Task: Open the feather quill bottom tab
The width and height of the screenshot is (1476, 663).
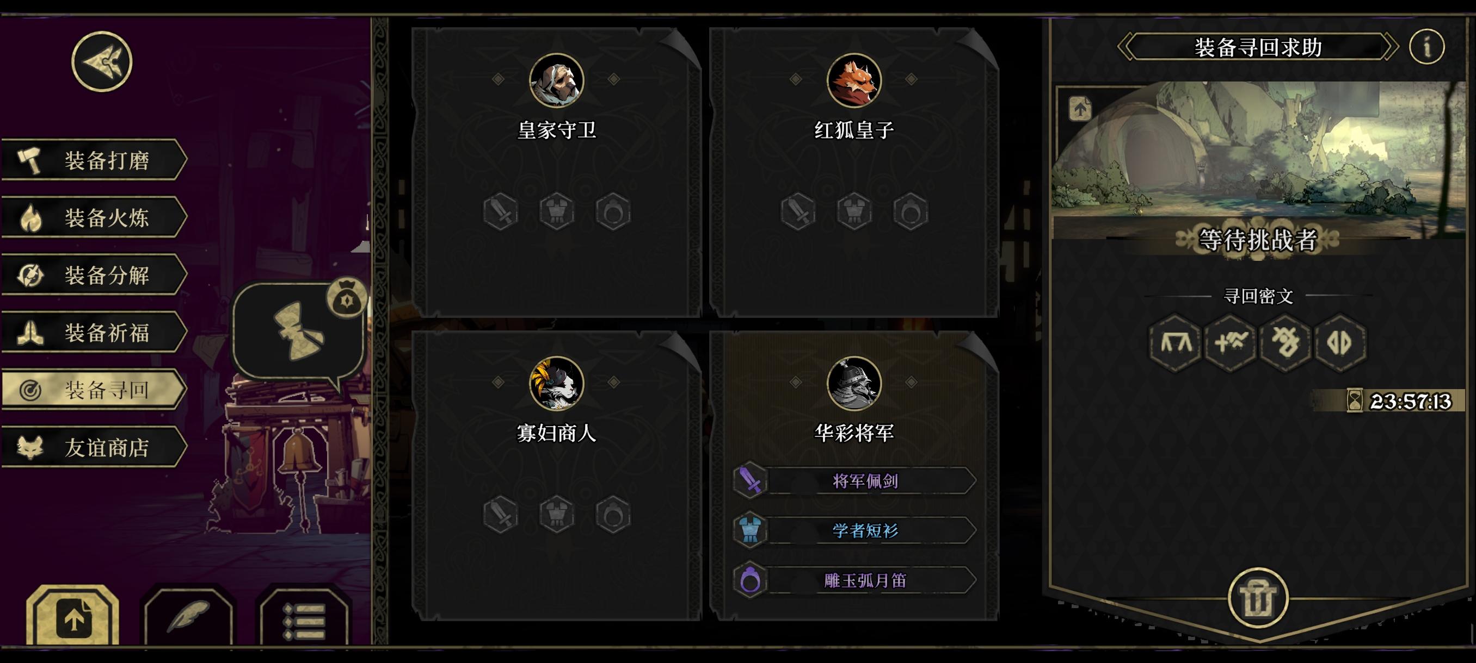Action: point(189,617)
